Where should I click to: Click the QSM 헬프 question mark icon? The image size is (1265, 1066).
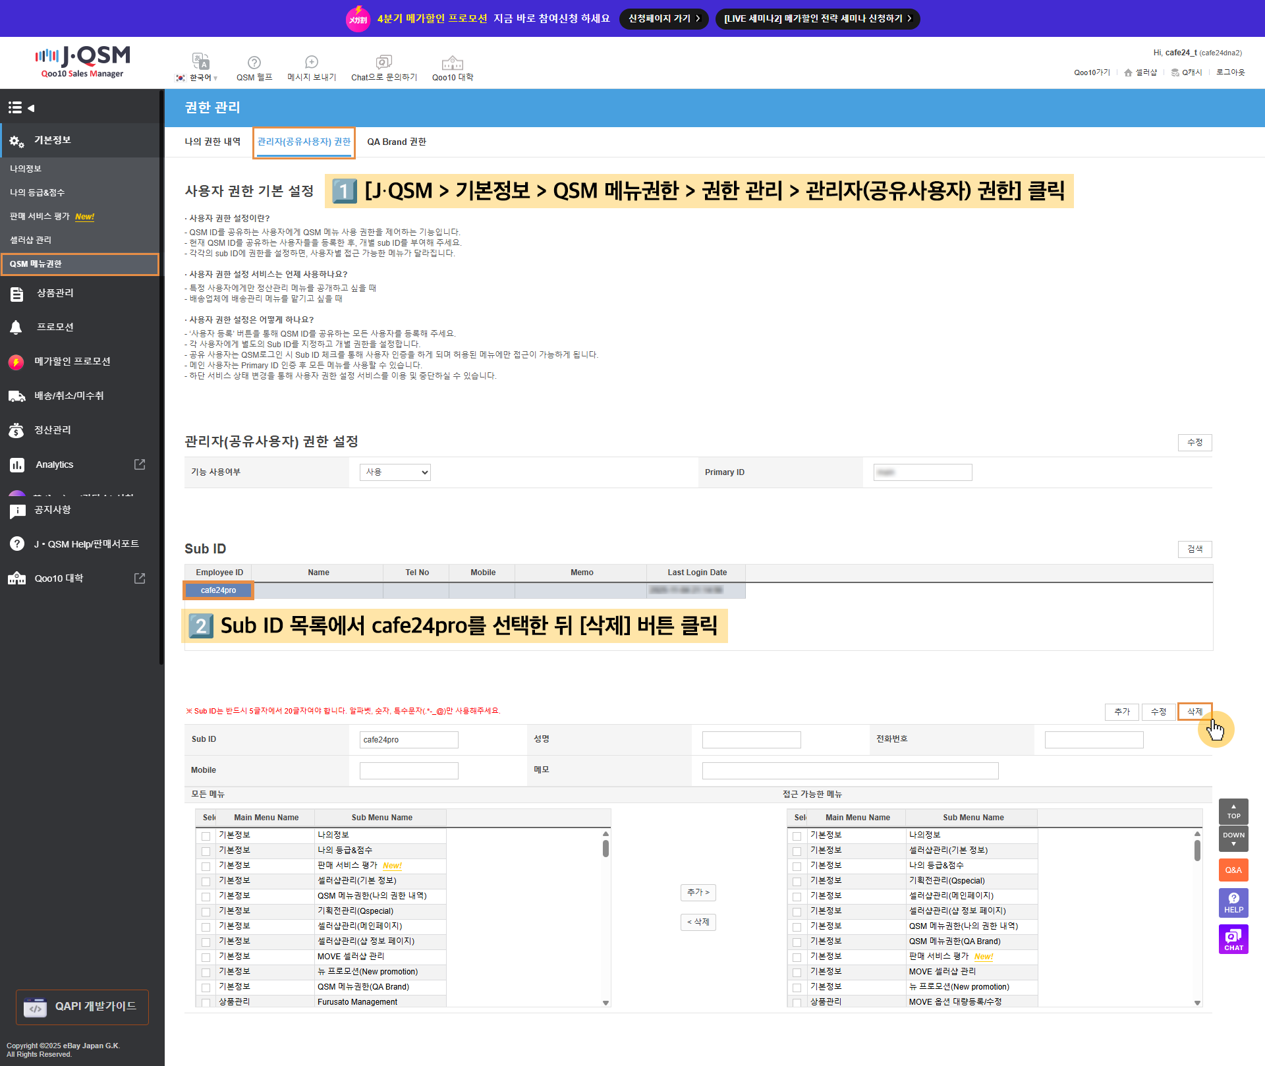click(x=254, y=63)
